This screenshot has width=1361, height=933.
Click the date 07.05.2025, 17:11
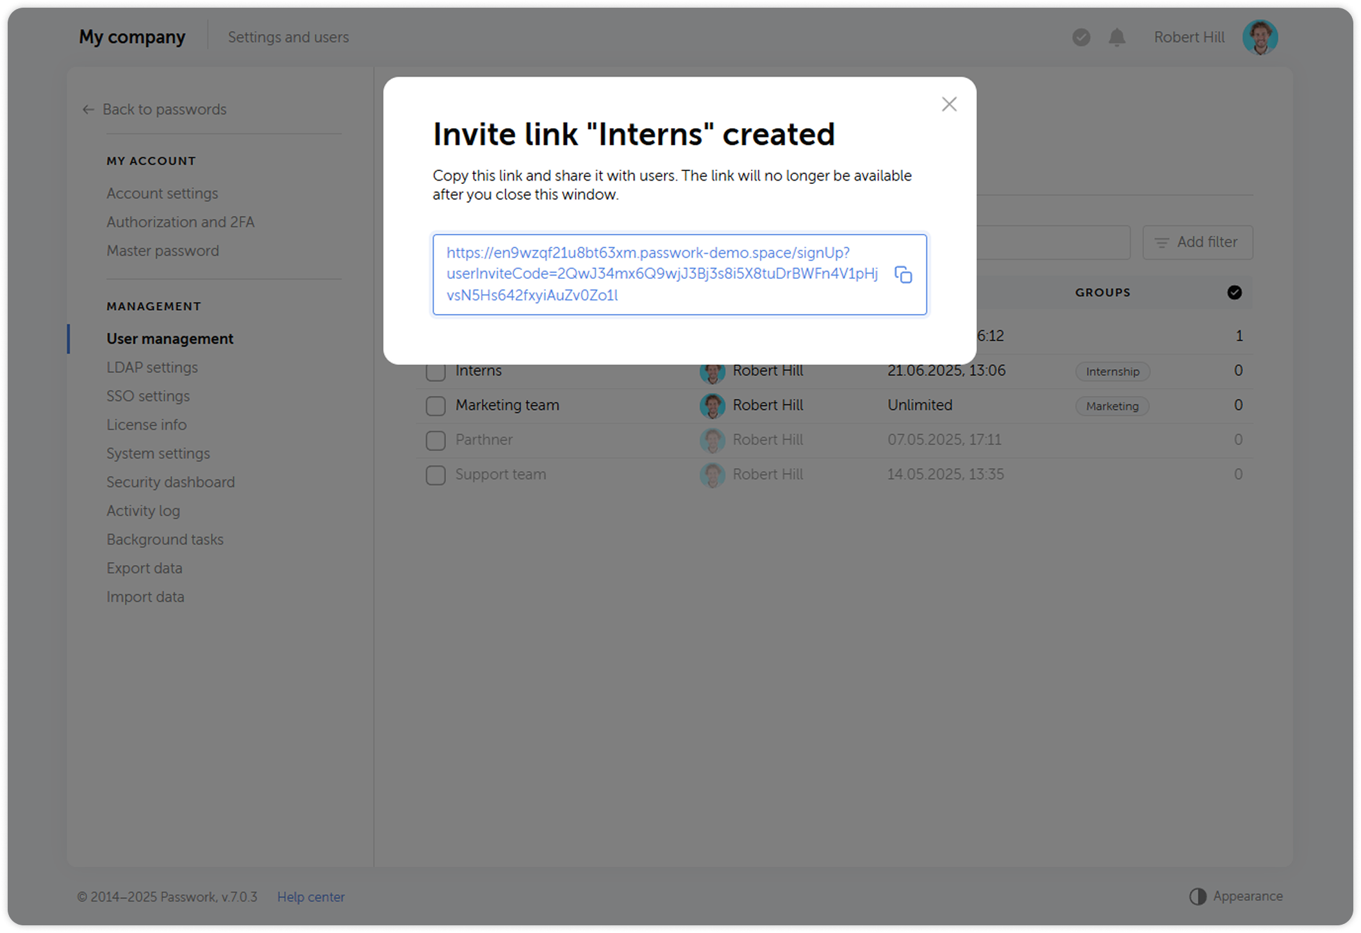(x=944, y=440)
